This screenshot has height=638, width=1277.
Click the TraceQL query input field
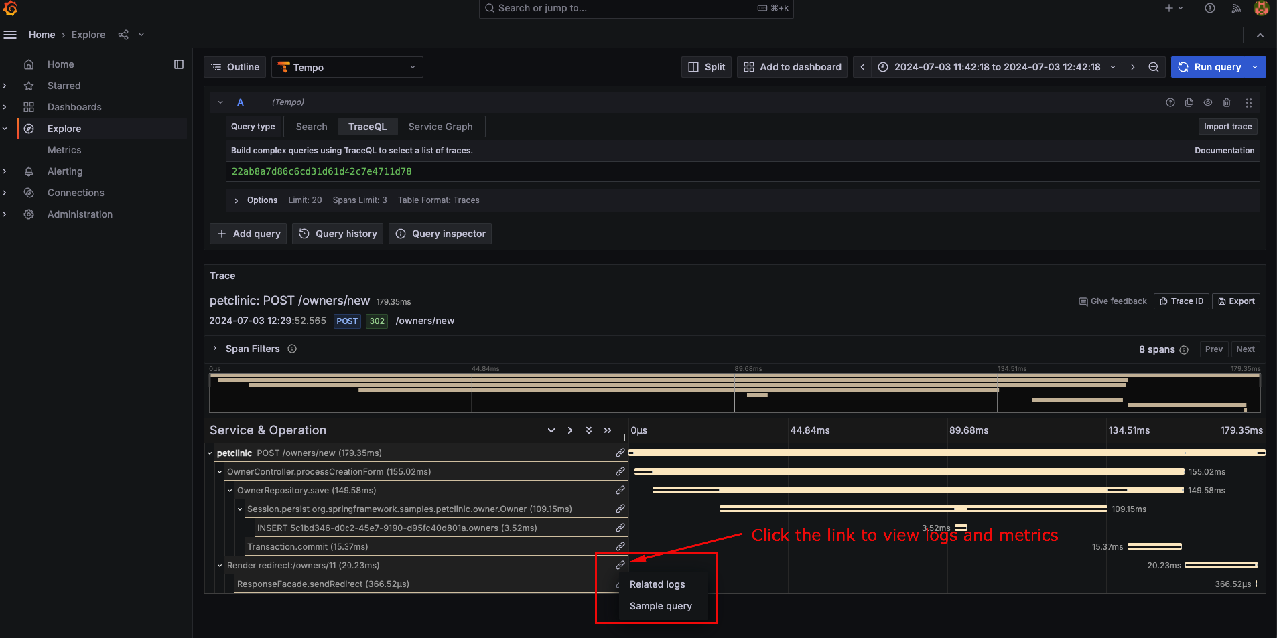tap(742, 171)
